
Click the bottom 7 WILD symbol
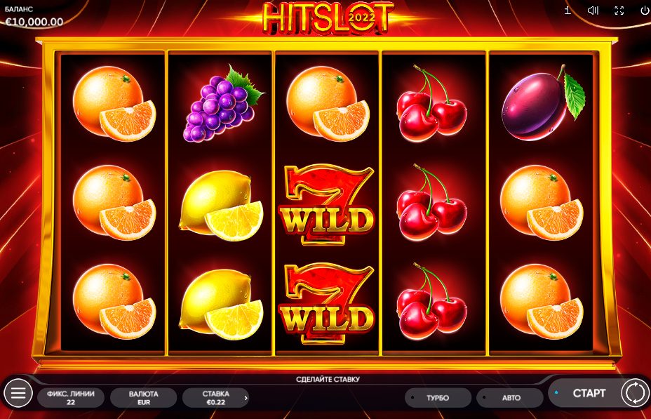pyautogui.click(x=327, y=303)
